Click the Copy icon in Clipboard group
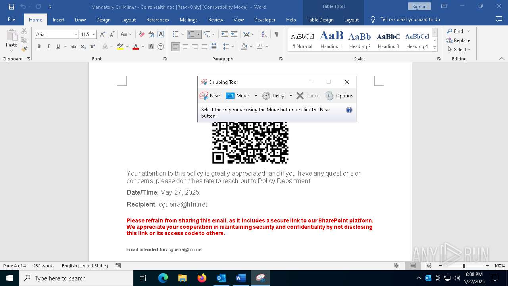Image resolution: width=508 pixels, height=286 pixels. (x=24, y=40)
